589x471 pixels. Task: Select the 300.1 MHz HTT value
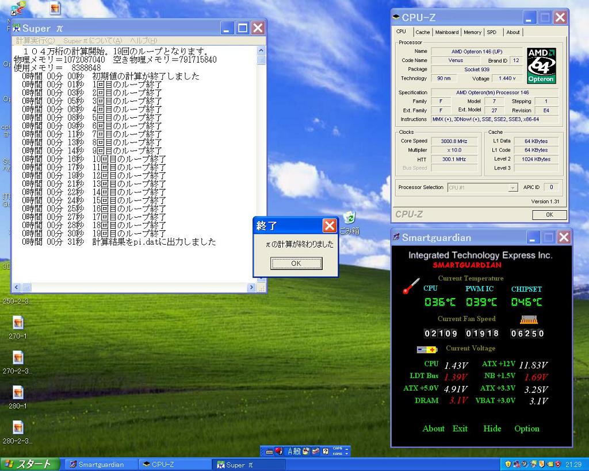click(454, 159)
